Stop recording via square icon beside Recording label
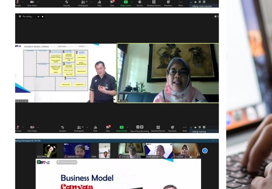272x189 pixels. [x=43, y=17]
